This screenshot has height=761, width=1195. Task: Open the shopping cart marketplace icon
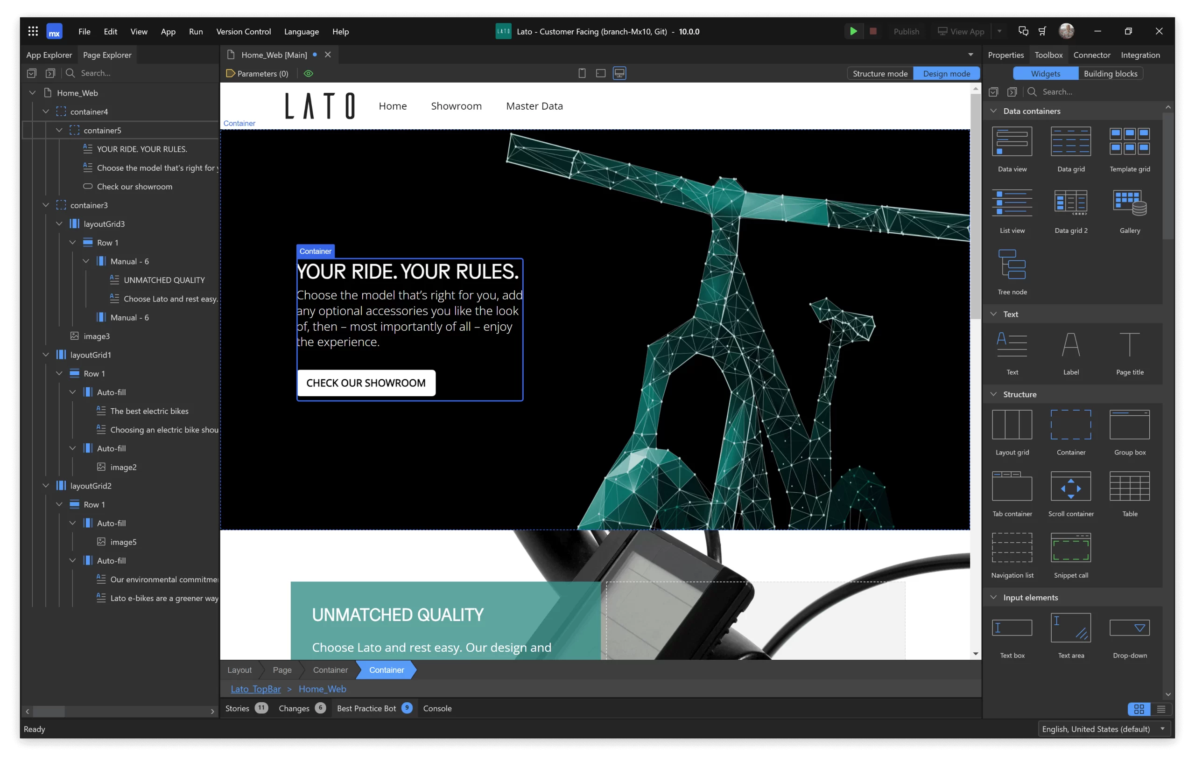click(1042, 31)
